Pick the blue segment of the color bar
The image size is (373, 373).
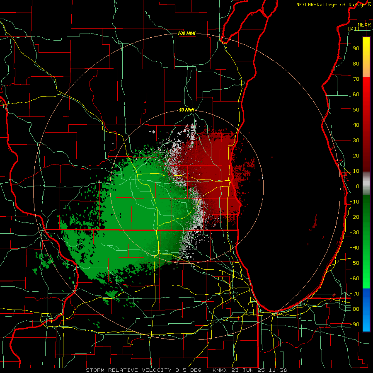point(366,310)
